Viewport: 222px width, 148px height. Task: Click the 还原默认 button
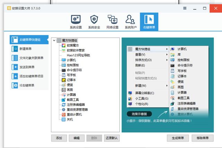pos(112,138)
